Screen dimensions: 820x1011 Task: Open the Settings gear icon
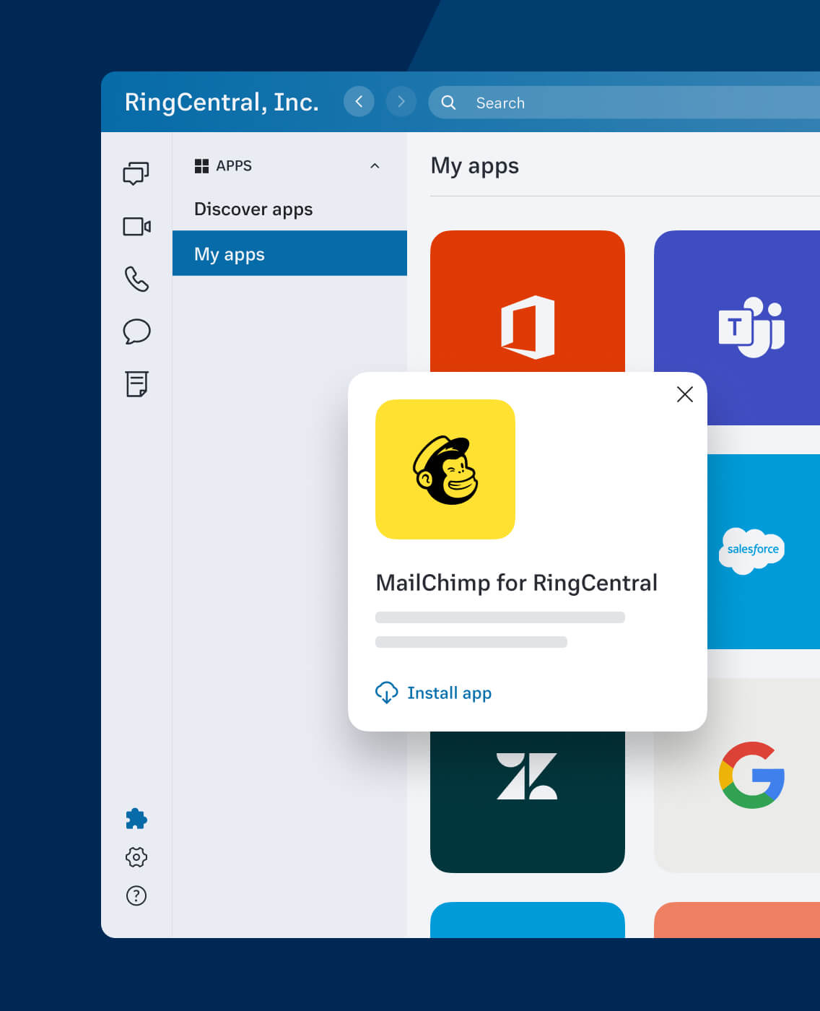[x=136, y=857]
